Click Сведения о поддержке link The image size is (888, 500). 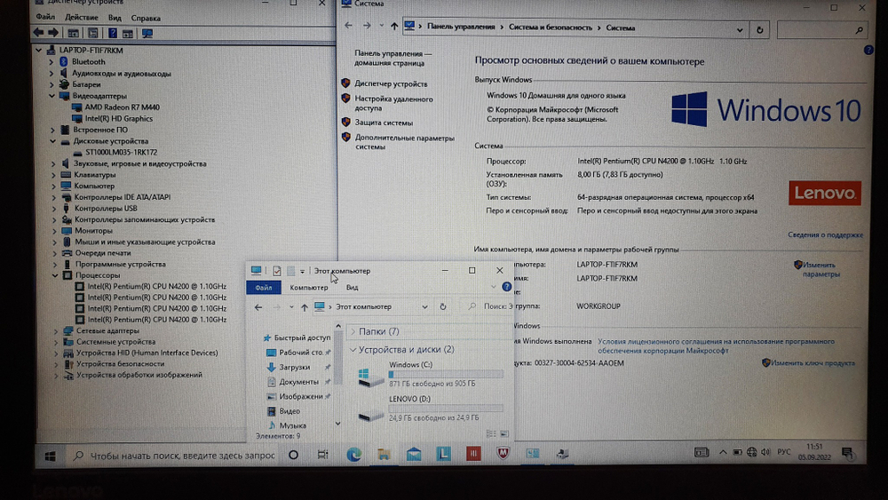[825, 234]
